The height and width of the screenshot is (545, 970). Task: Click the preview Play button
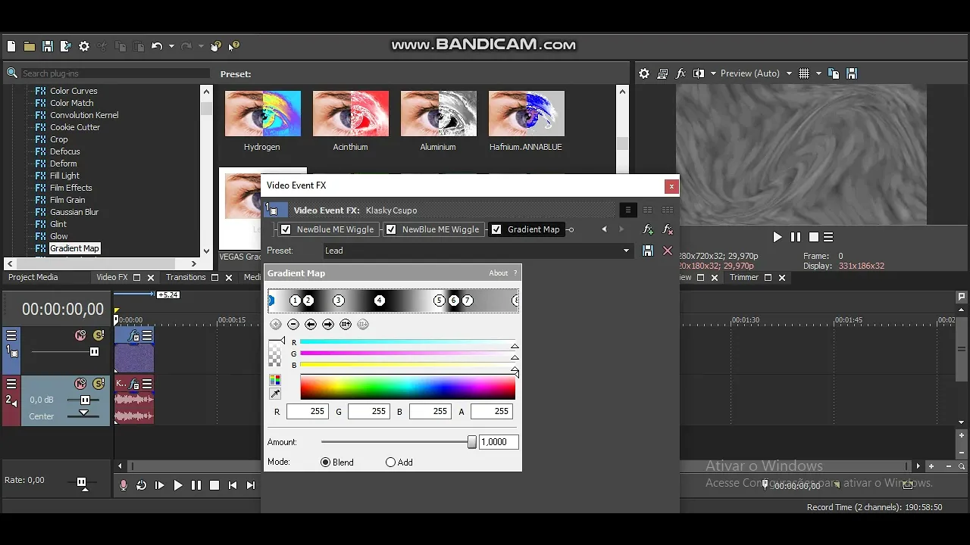click(x=777, y=237)
